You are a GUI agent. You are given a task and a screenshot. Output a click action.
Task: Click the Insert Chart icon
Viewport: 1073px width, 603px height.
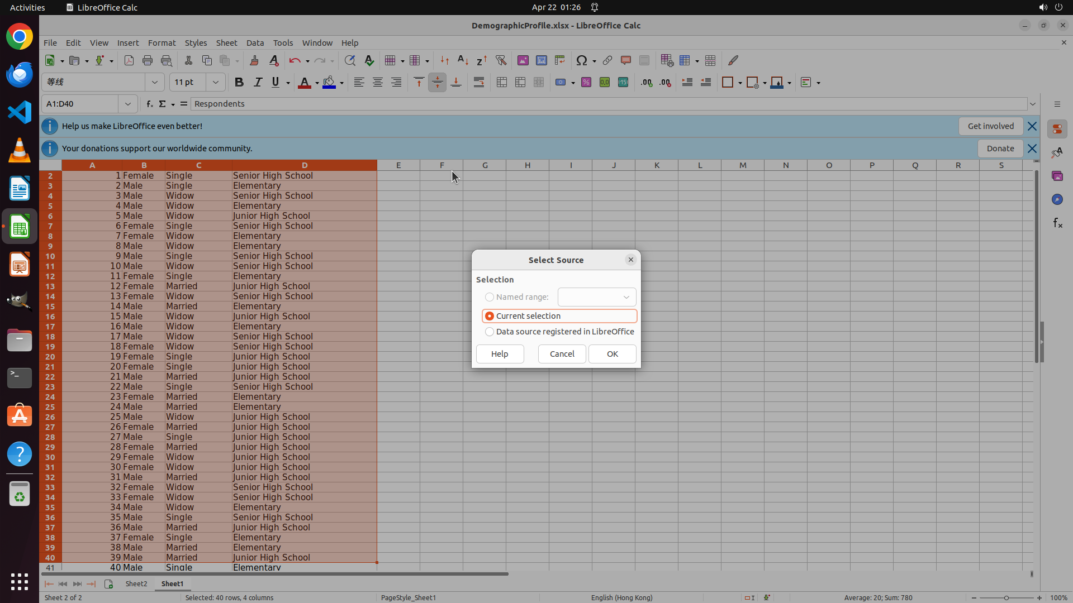(x=541, y=60)
